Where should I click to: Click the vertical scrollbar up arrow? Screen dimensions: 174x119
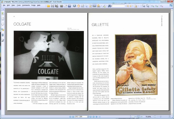(x=172, y=10)
